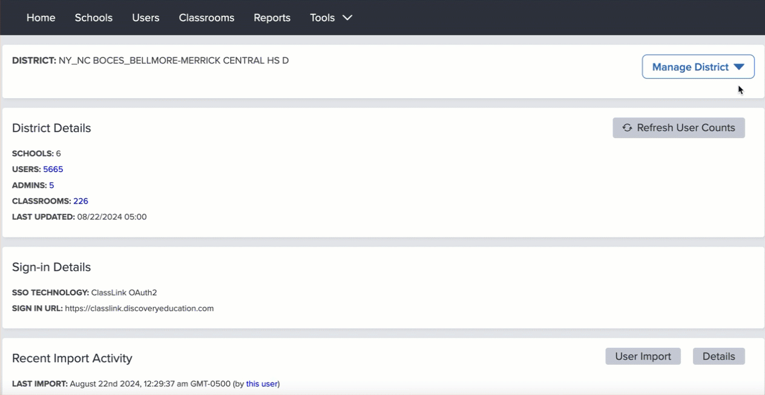765x395 pixels.
Task: View the 5 admins link
Action: 51,185
